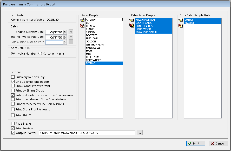The image size is (231, 151).
Task: Open browse dialog with the ... button
Action: point(140,133)
